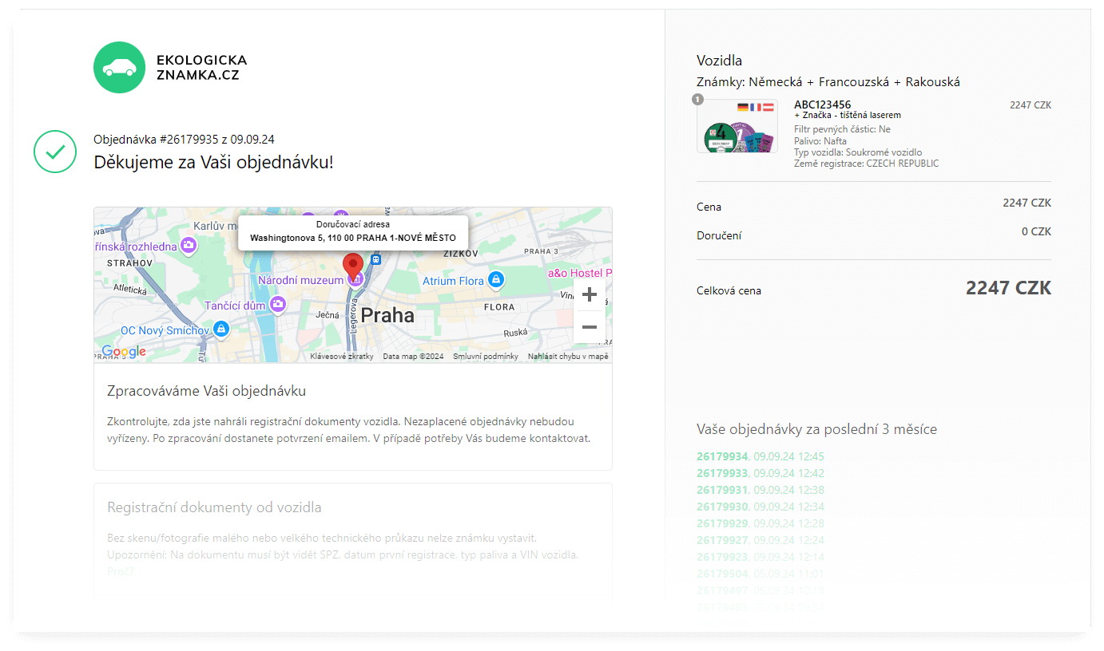Click the train station icon on map
The width and height of the screenshot is (1104, 651).
(376, 260)
